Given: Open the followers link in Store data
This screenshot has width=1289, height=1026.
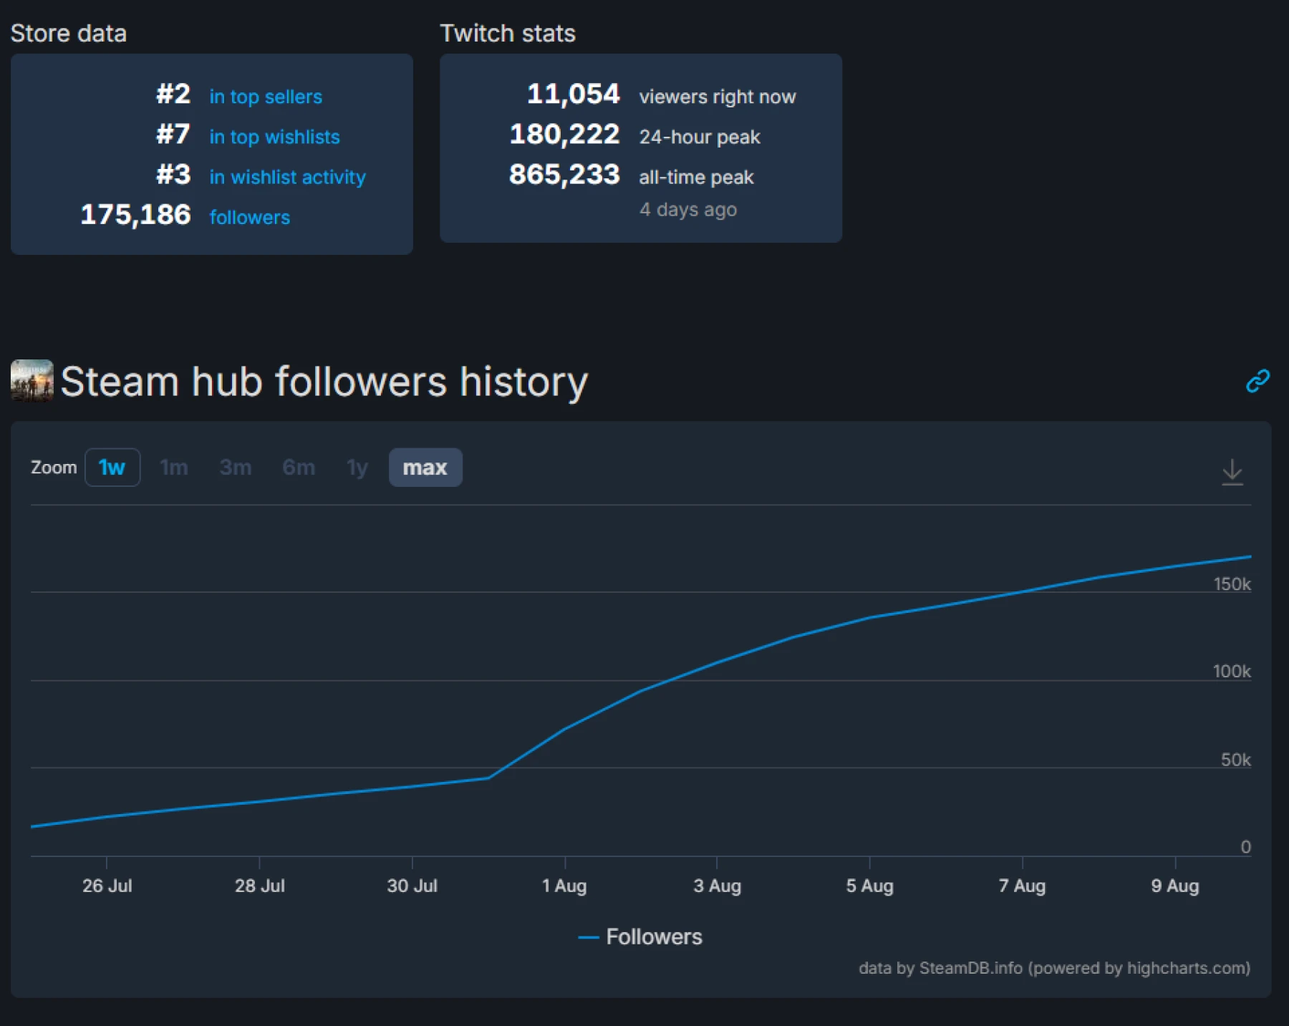Looking at the screenshot, I should (x=249, y=217).
